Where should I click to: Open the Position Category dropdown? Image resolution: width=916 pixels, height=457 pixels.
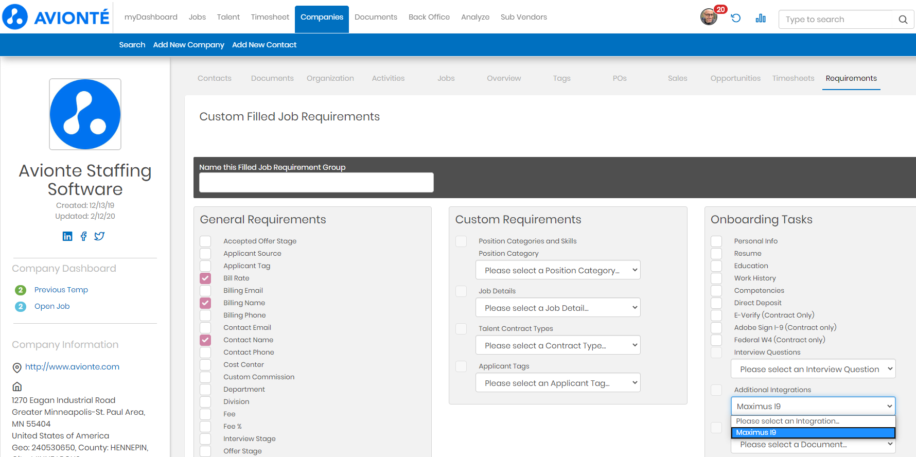(x=558, y=270)
